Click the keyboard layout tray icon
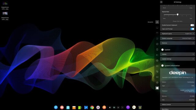This screenshot has height=110, width=196. (114, 107)
